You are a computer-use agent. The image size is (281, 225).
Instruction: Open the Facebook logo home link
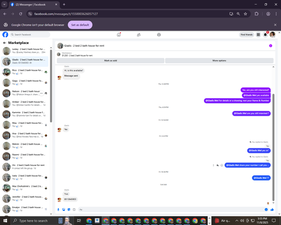click(5, 35)
